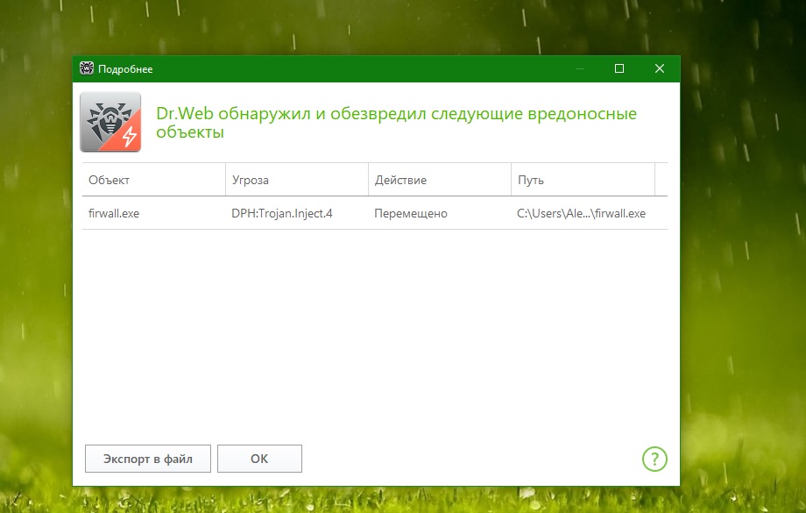The width and height of the screenshot is (806, 513).
Task: Click the DPH:Trojan.Inject.4 threat cell
Action: coord(297,213)
